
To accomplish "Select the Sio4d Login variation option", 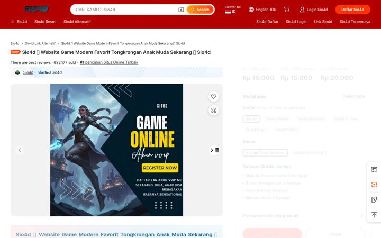I will click(x=256, y=129).
